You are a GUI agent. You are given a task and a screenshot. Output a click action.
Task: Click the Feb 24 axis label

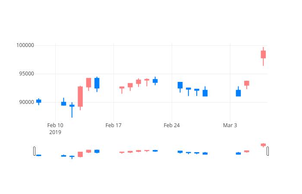point(172,125)
